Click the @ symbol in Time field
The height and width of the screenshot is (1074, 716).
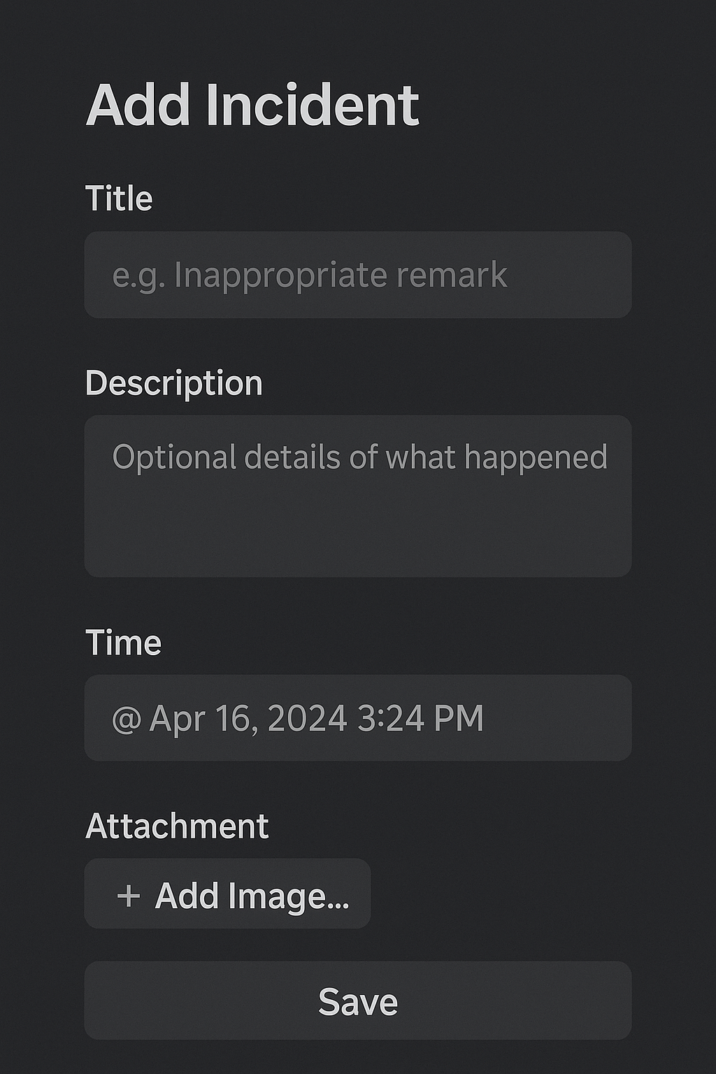click(x=127, y=719)
